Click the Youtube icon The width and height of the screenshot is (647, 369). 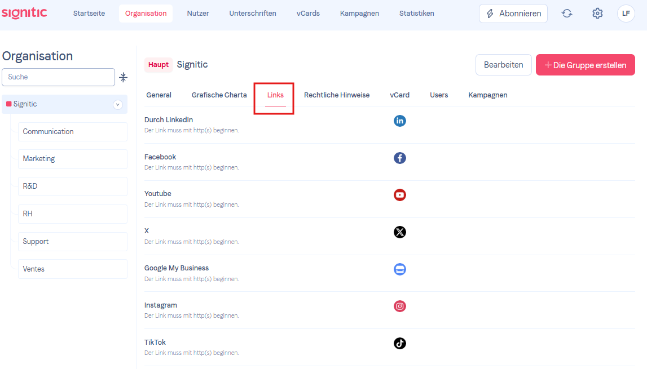pos(399,194)
